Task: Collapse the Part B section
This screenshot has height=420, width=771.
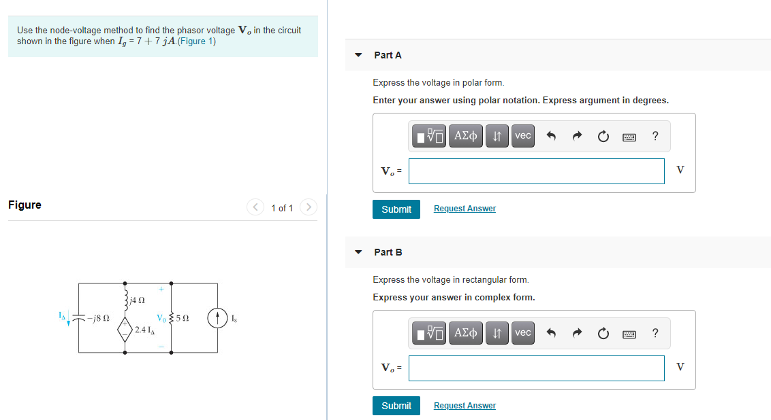Action: click(x=358, y=252)
